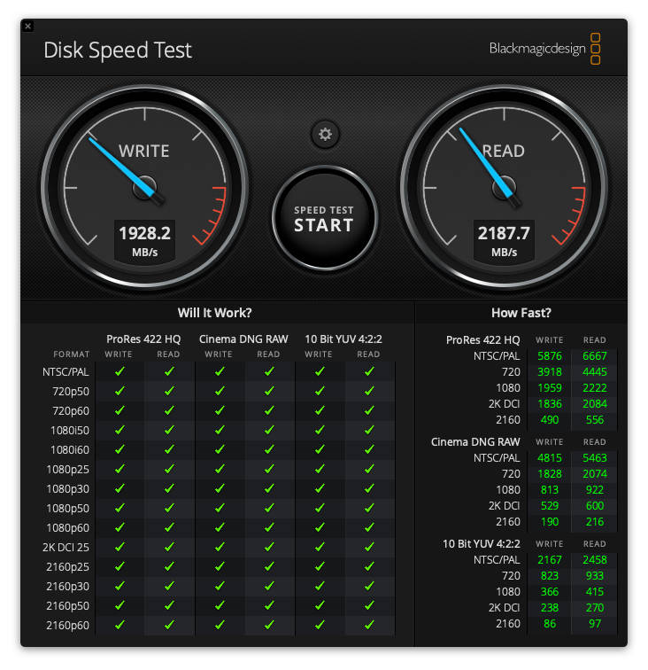Click the WRITE gauge label

pyautogui.click(x=144, y=152)
